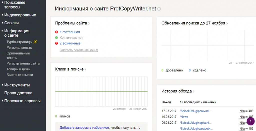Click Добавьте запросы в избранное link
The image size is (256, 131).
click(x=84, y=127)
